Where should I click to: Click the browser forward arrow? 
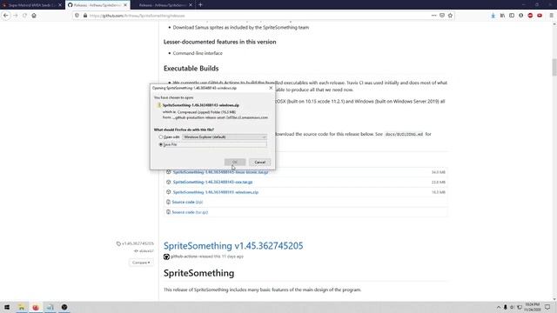(16, 16)
